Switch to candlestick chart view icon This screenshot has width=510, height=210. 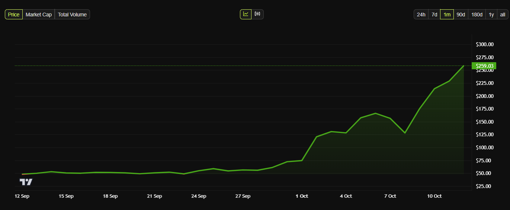257,15
